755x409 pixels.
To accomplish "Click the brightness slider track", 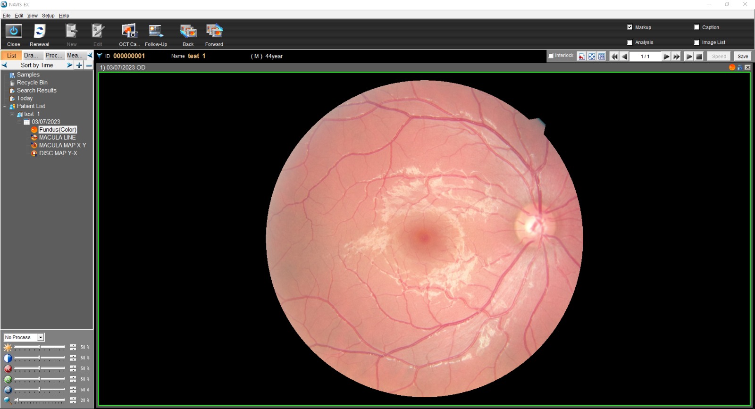I will 40,348.
